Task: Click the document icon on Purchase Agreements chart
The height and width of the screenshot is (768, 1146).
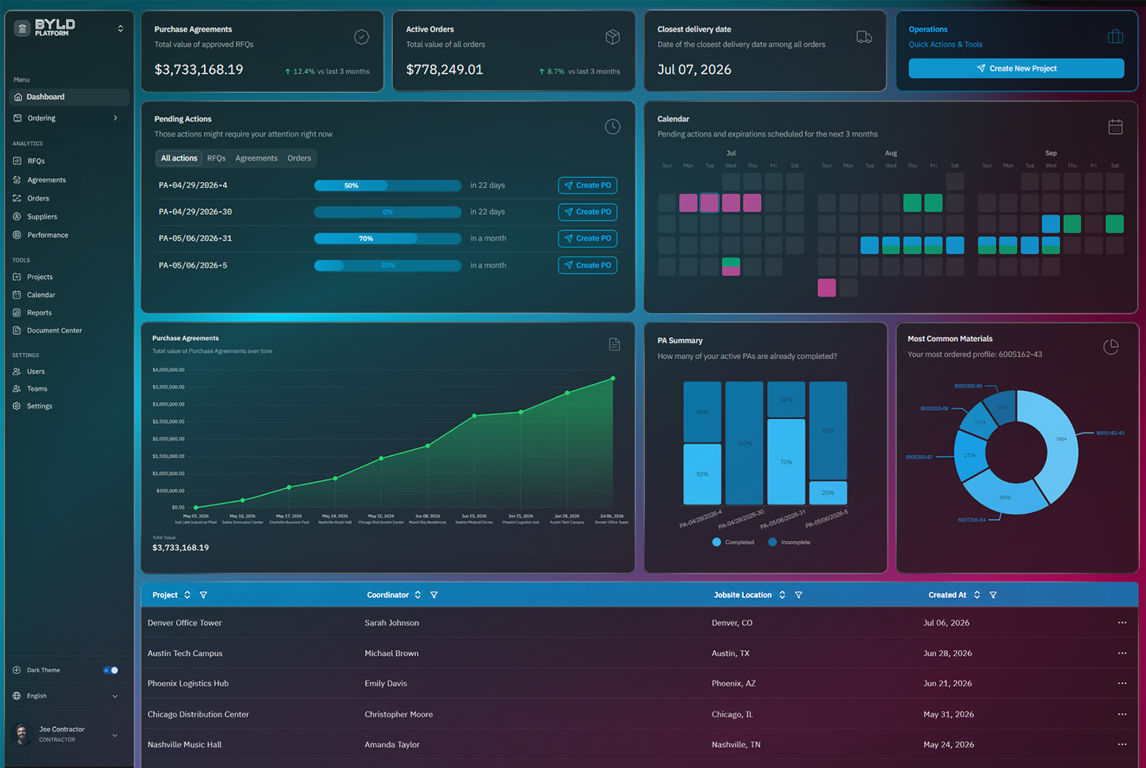Action: click(614, 344)
